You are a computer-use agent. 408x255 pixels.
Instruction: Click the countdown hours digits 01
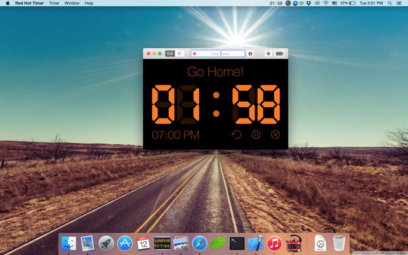176,104
